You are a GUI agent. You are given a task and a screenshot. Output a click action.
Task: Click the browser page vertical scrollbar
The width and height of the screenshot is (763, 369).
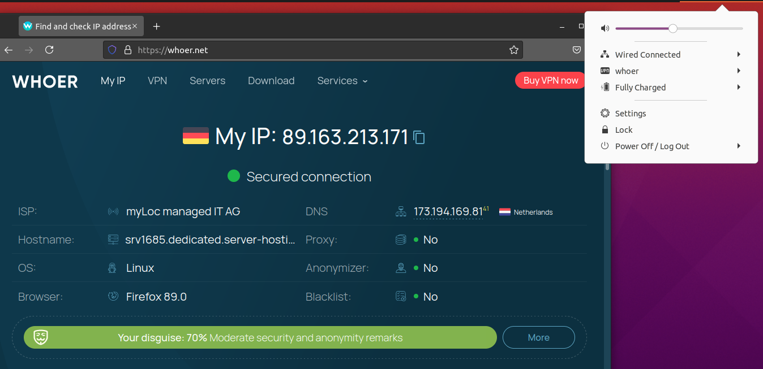pos(607,167)
